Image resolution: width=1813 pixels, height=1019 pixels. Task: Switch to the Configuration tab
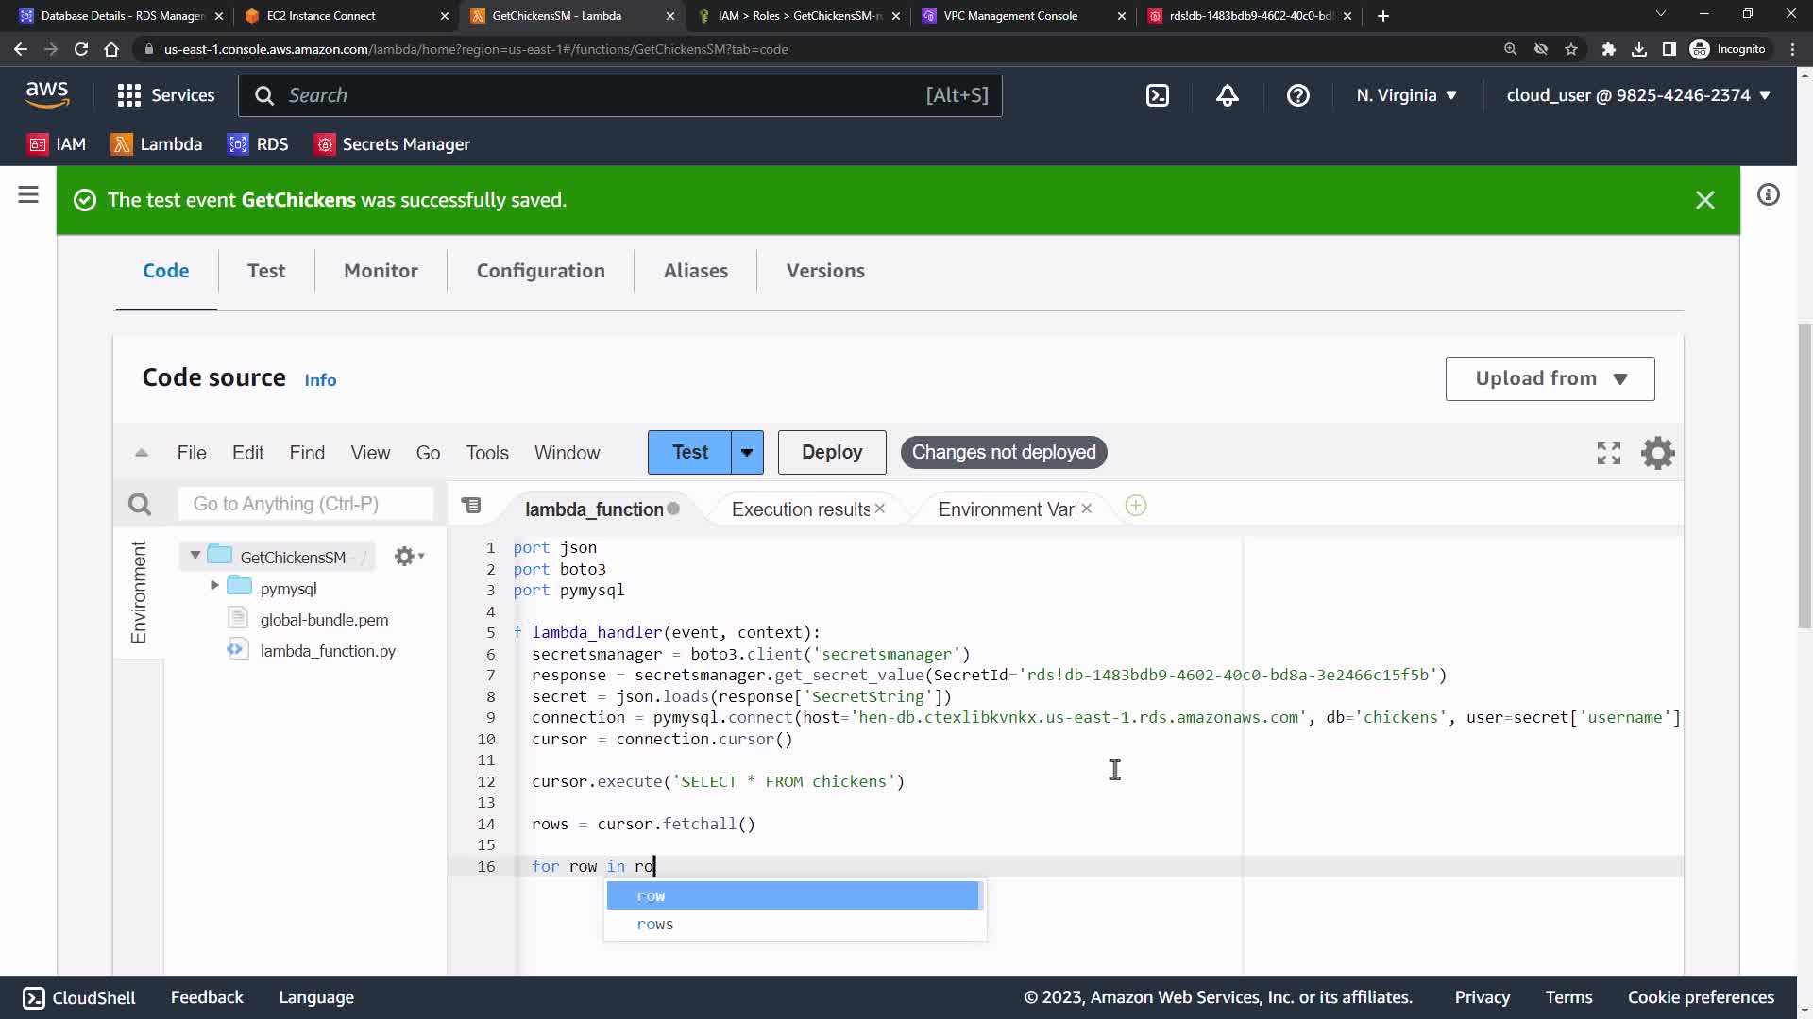point(540,271)
